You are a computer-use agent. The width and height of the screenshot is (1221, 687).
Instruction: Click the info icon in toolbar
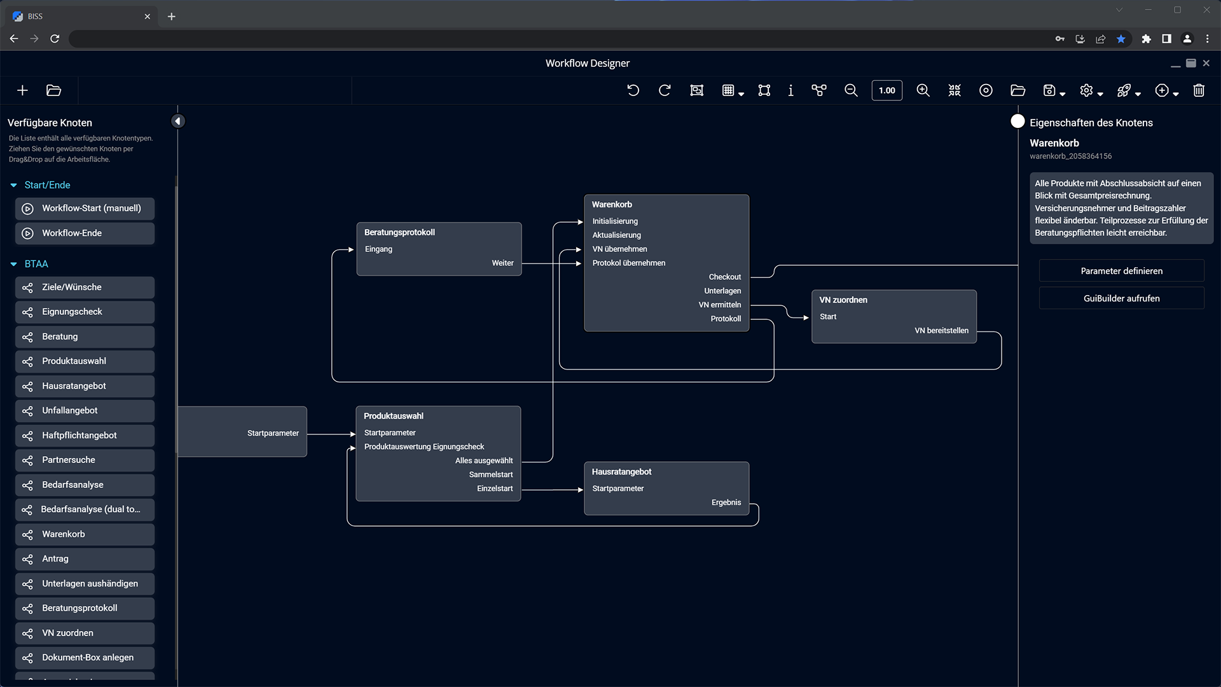(x=790, y=90)
